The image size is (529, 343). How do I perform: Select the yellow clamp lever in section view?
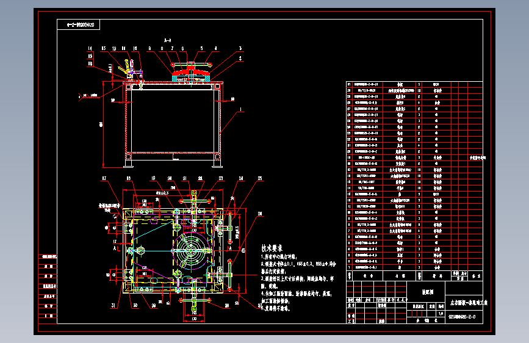[126, 68]
